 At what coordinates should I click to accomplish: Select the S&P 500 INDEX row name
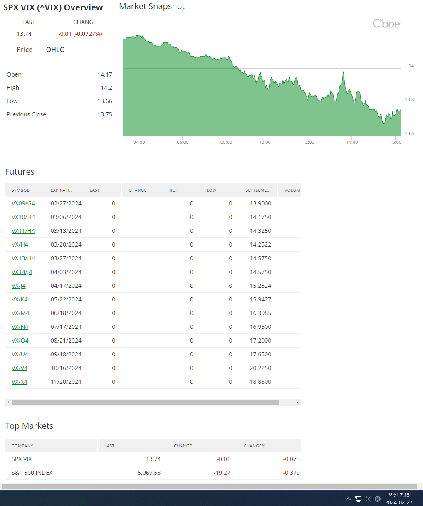(x=32, y=473)
